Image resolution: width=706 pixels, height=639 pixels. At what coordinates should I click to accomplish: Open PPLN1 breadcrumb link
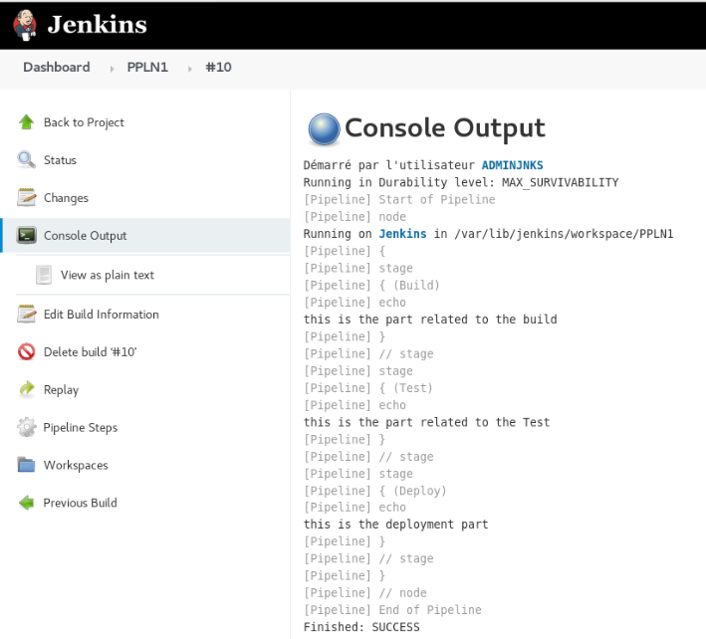(x=147, y=67)
